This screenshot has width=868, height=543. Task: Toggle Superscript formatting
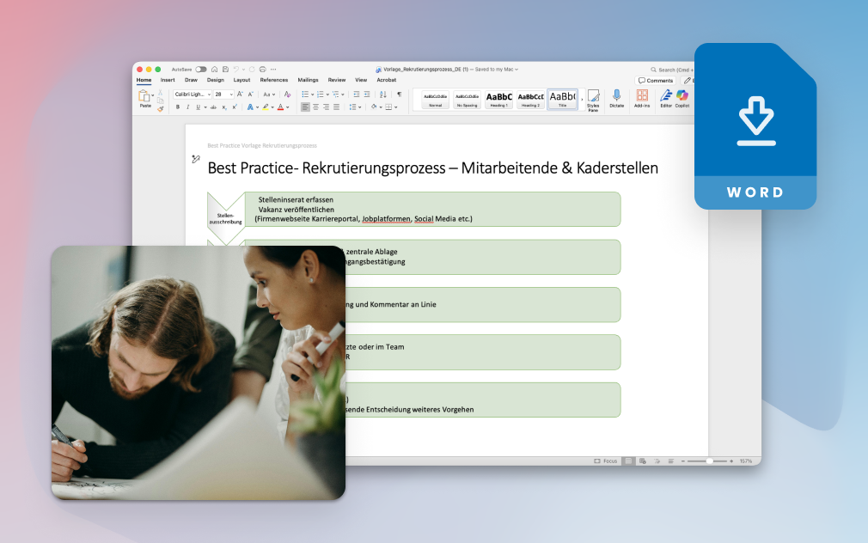[235, 107]
